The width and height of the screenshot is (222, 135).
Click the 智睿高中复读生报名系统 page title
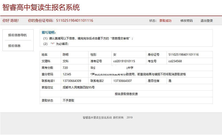(x=41, y=7)
